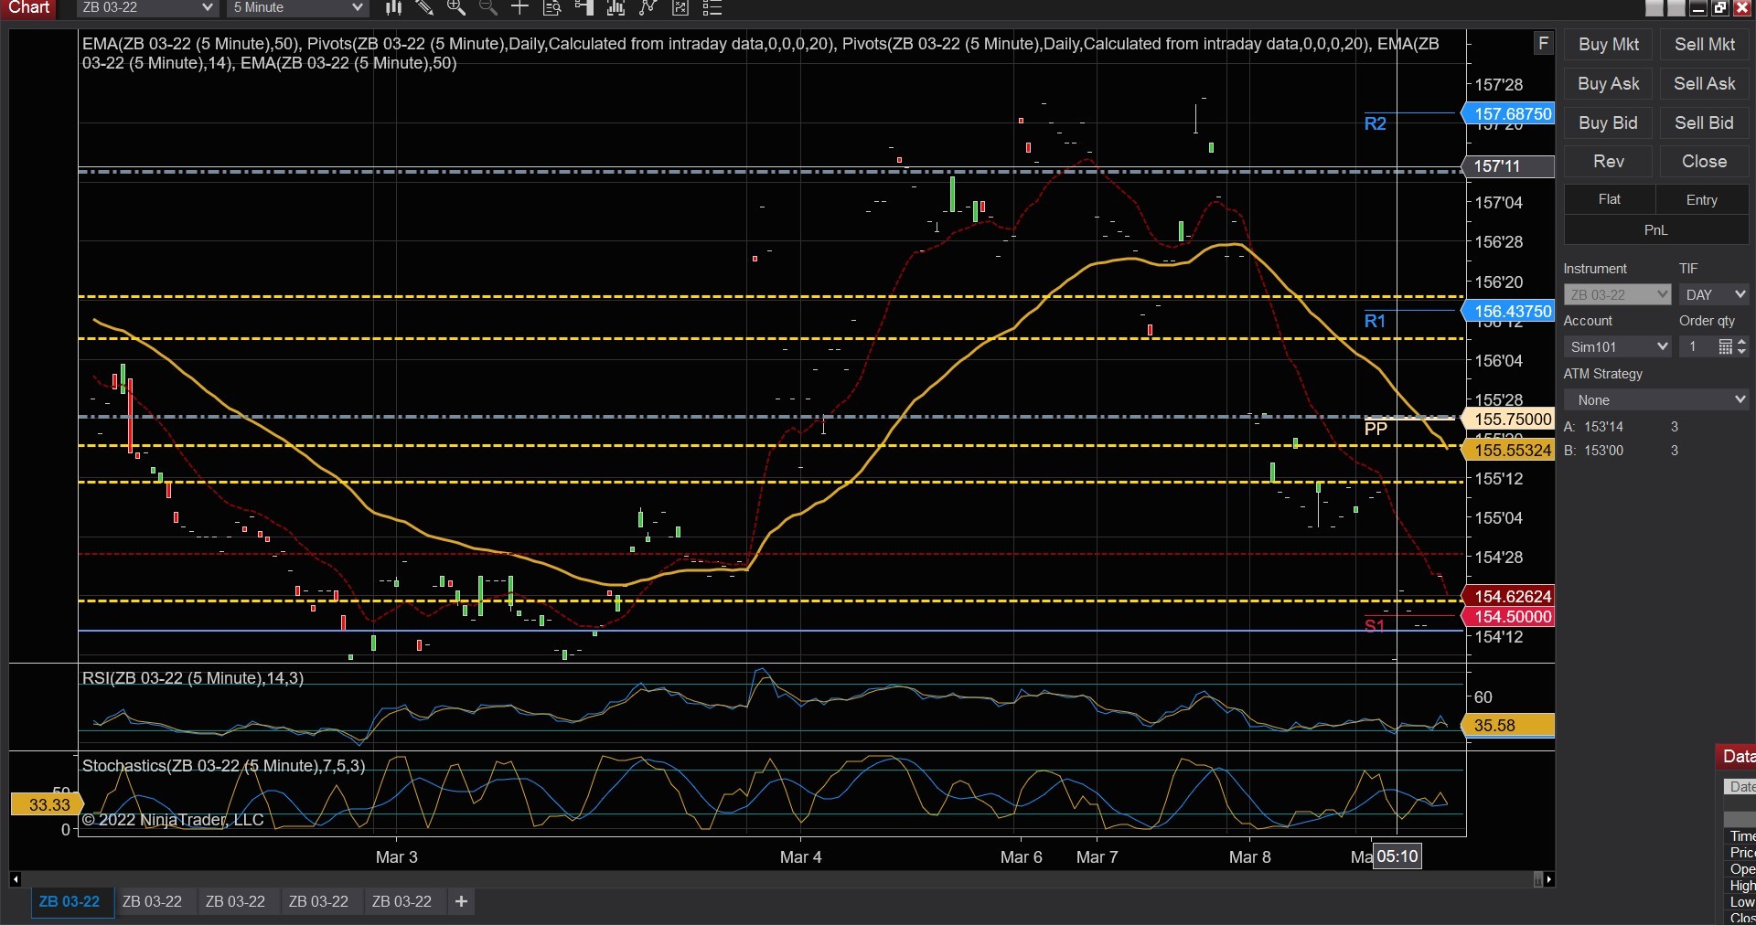The width and height of the screenshot is (1756, 925).
Task: Click the zoom in magnifier
Action: click(x=455, y=8)
